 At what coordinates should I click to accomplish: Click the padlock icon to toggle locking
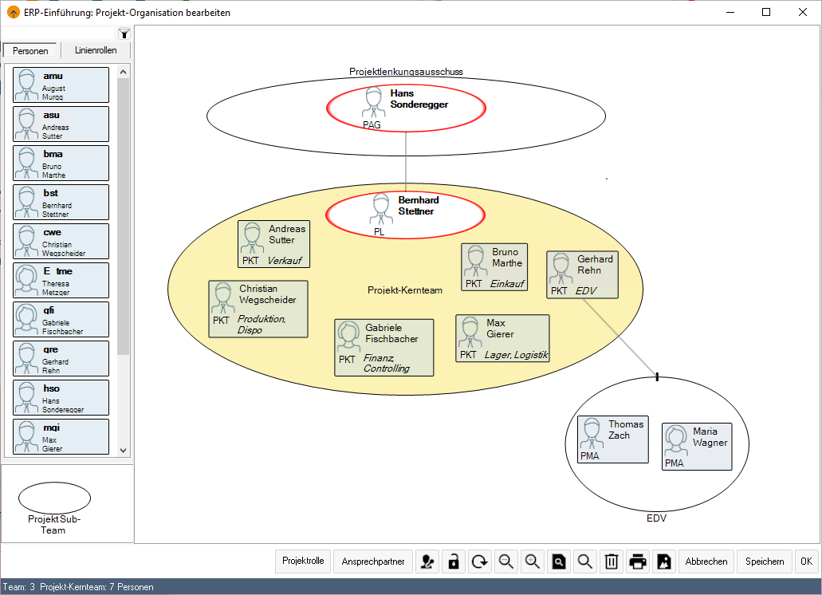[x=453, y=561]
